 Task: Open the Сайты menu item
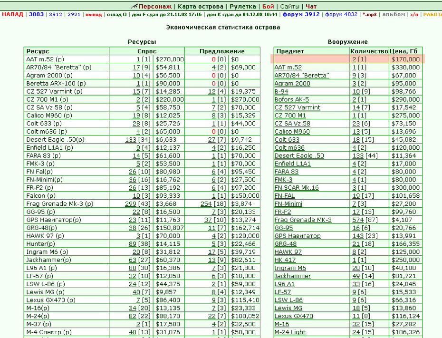pyautogui.click(x=289, y=7)
